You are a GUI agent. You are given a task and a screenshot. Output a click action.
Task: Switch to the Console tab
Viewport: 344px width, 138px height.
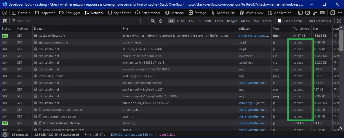21,13
